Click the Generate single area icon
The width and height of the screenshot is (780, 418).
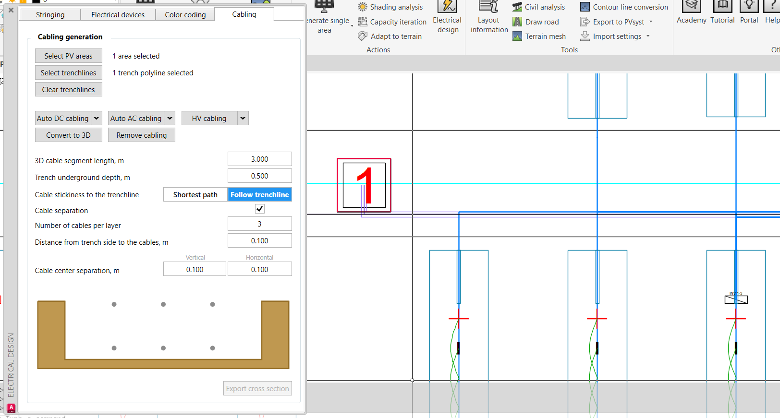pyautogui.click(x=324, y=6)
